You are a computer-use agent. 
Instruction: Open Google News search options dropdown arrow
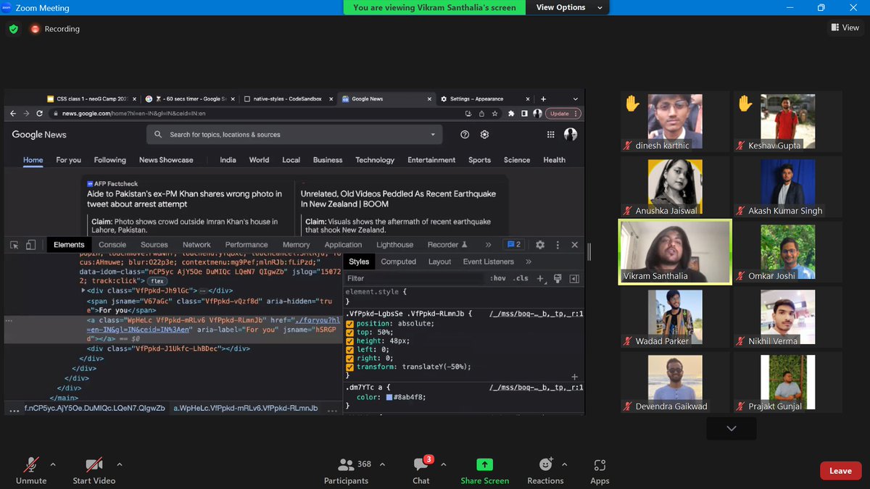[433, 135]
